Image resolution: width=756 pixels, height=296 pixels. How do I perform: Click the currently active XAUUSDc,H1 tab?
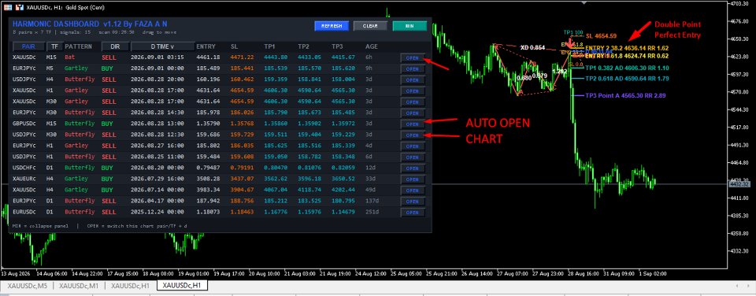click(x=183, y=286)
